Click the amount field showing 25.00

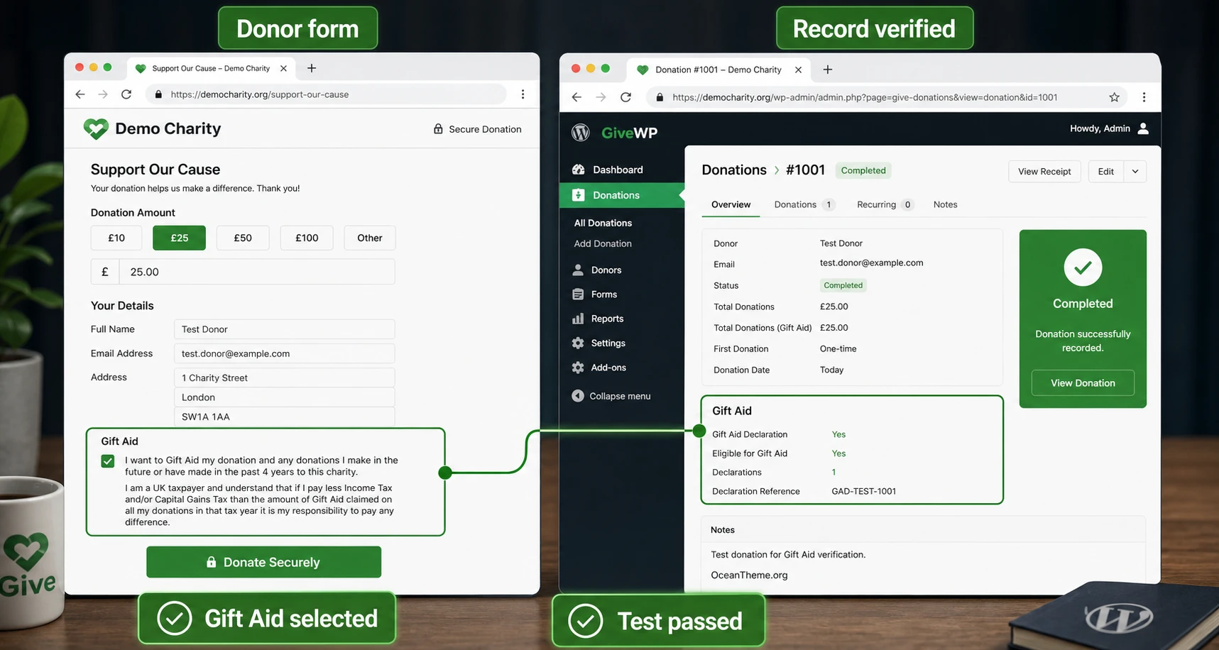[x=257, y=272]
